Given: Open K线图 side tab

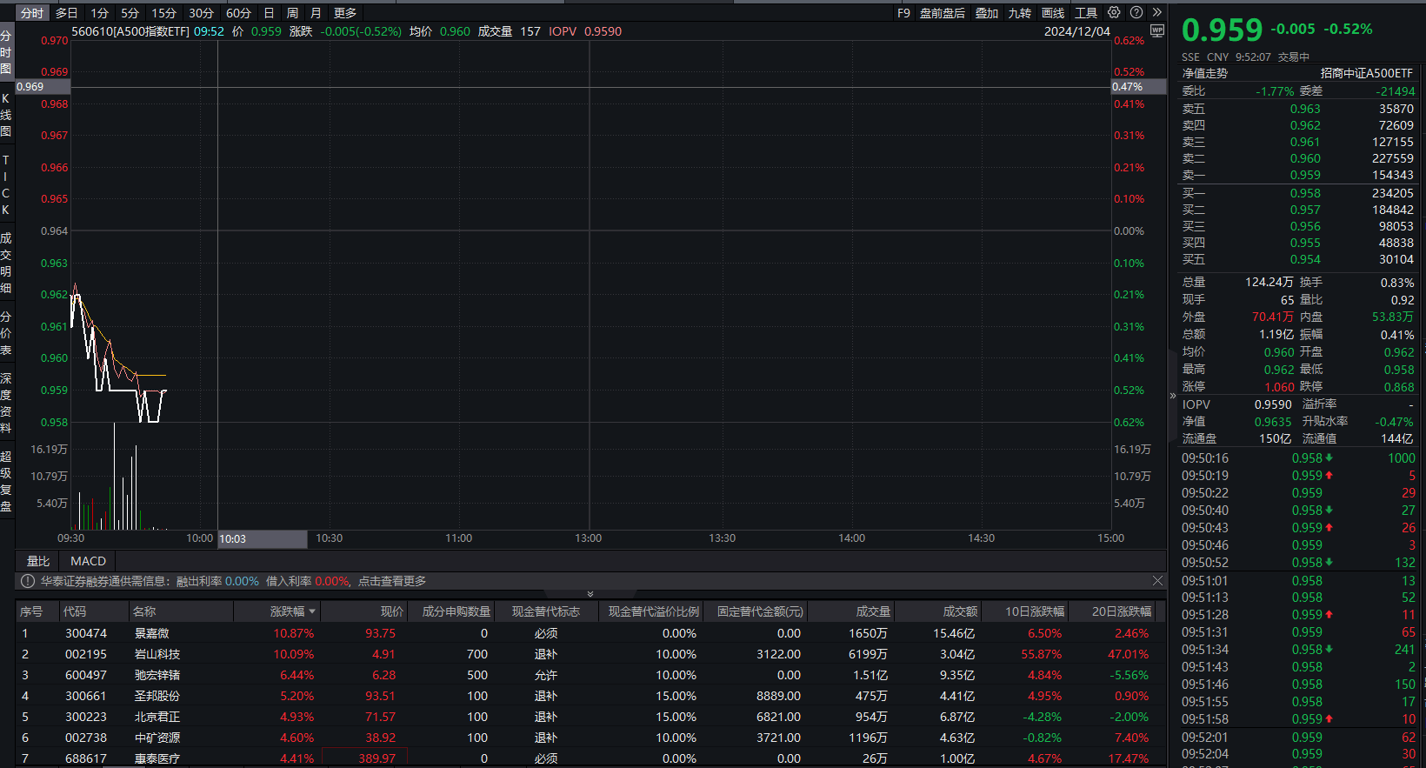Looking at the screenshot, I should (x=6, y=115).
